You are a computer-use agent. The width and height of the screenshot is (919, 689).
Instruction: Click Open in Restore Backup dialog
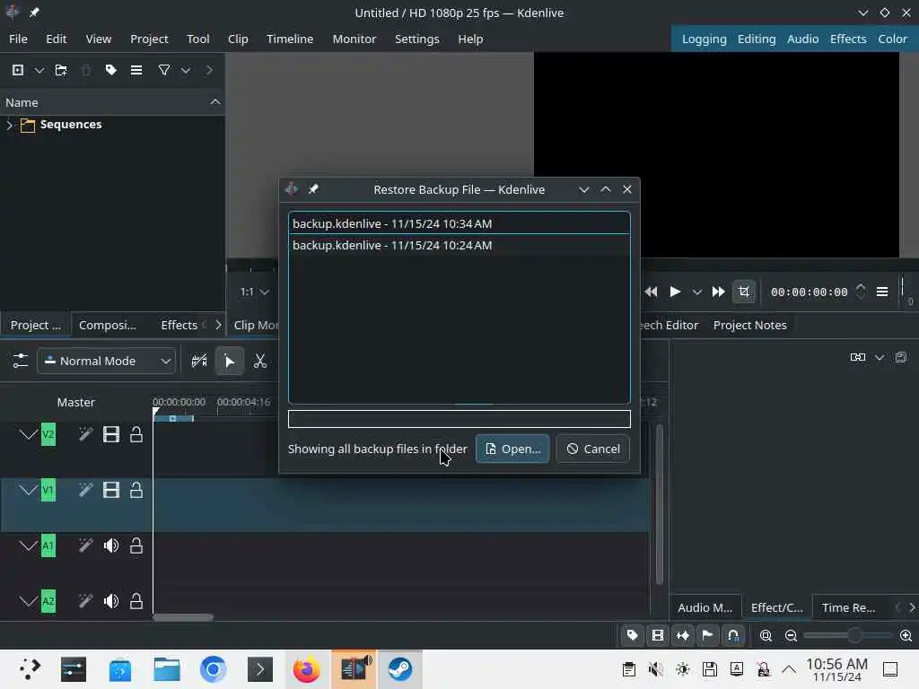[x=512, y=449]
